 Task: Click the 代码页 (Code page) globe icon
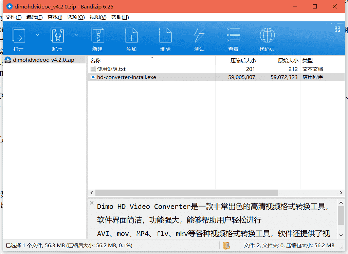(x=267, y=35)
